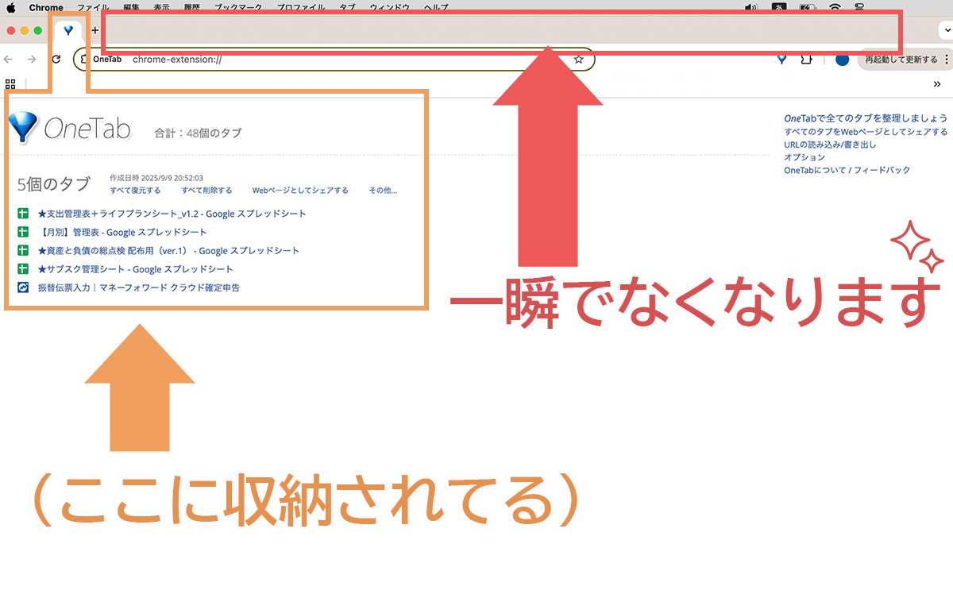This screenshot has height=598, width=953.
Task: Open the apps grid shortcut
Action: click(11, 84)
